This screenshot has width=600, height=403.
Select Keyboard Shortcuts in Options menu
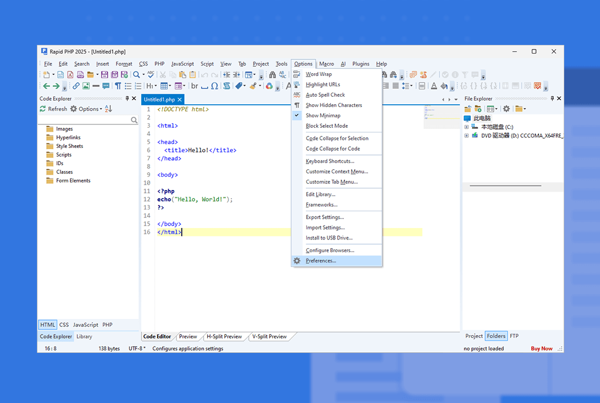(337, 161)
